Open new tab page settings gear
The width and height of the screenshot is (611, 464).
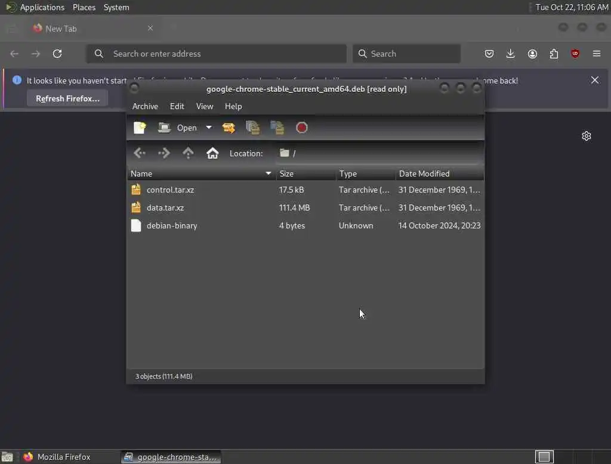(x=587, y=136)
